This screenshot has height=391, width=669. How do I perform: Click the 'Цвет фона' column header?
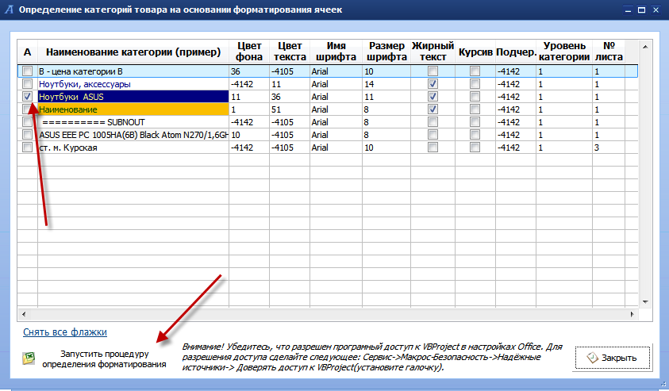249,52
